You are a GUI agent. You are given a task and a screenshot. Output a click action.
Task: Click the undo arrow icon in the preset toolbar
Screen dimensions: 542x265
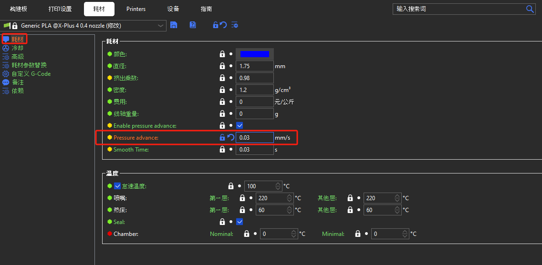click(223, 25)
